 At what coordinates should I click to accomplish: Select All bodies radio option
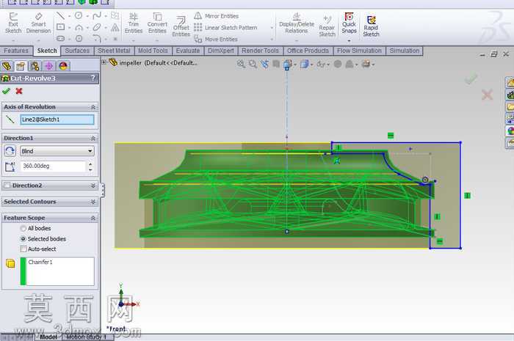tap(23, 228)
